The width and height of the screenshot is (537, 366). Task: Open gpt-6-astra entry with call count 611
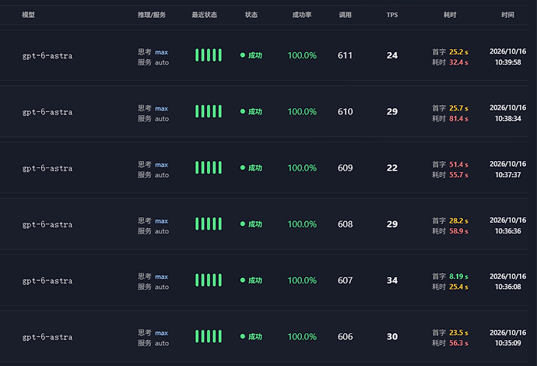pyautogui.click(x=47, y=56)
